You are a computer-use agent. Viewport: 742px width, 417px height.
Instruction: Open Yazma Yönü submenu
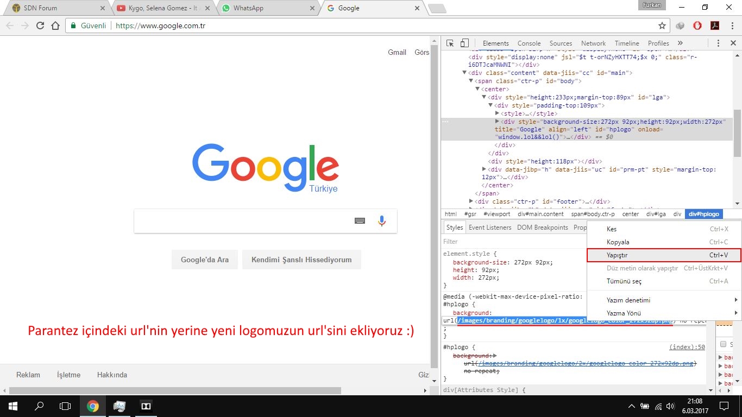[664, 313]
